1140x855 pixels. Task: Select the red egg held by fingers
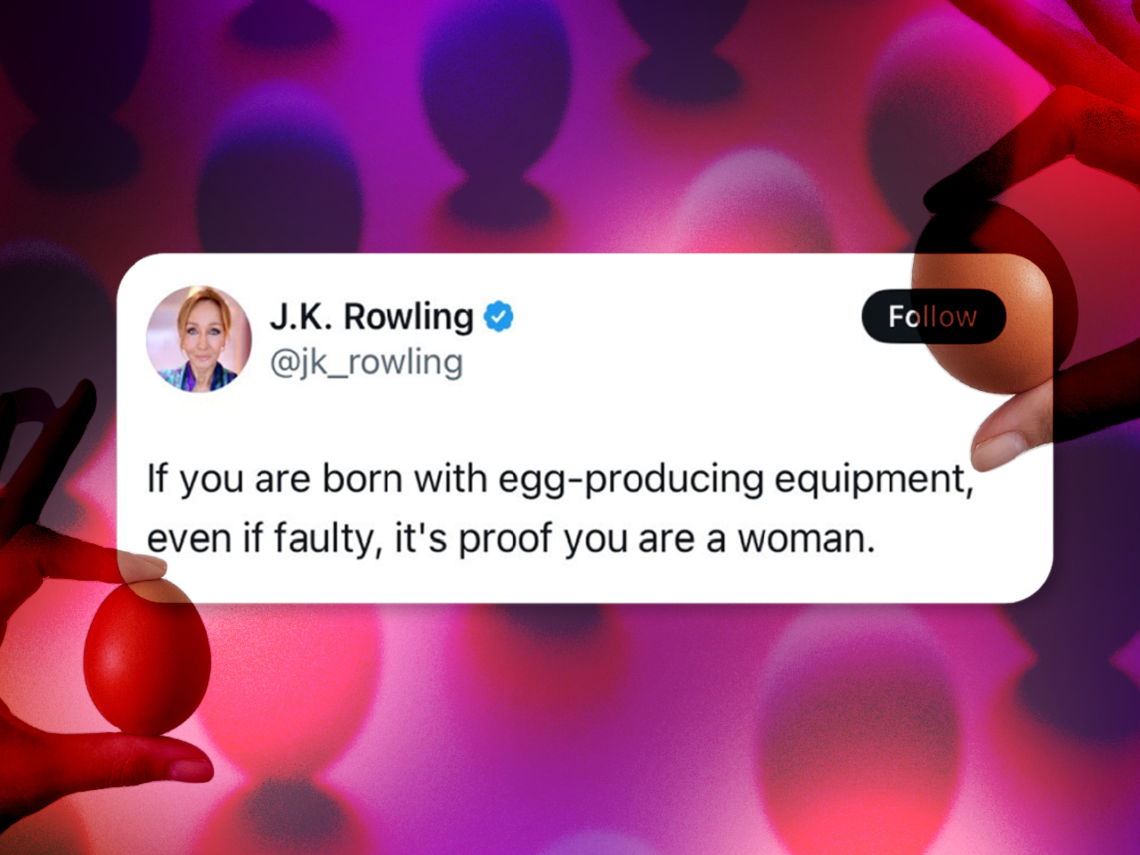(147, 656)
